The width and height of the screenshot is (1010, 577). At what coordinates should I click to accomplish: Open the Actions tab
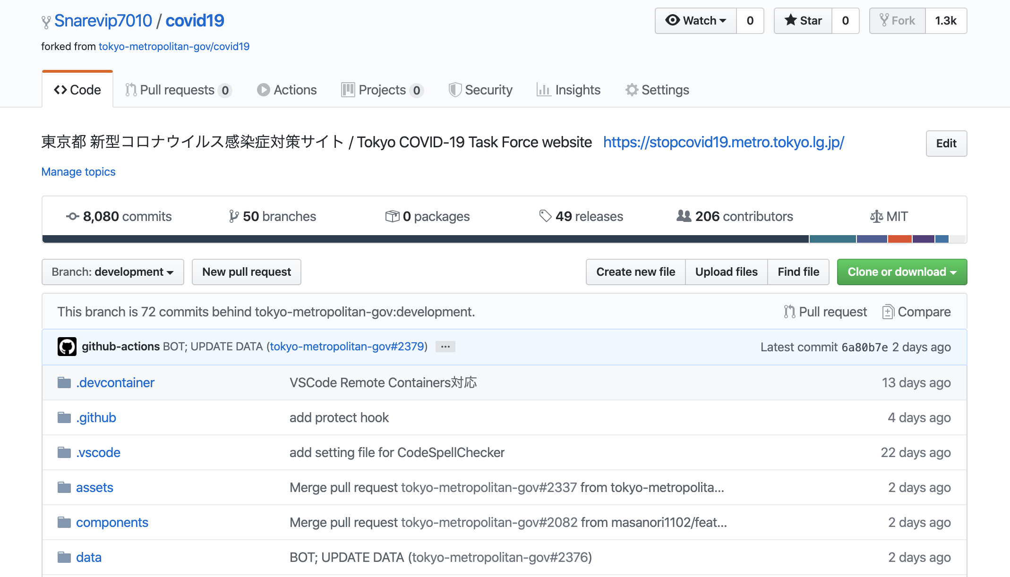287,90
